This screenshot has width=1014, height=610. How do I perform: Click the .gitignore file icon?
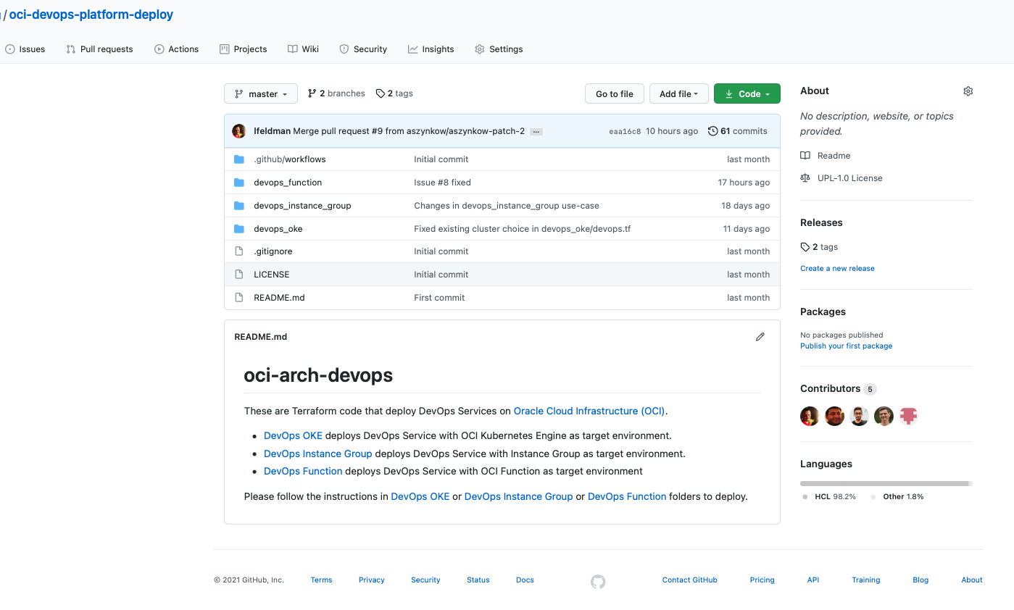pos(239,251)
